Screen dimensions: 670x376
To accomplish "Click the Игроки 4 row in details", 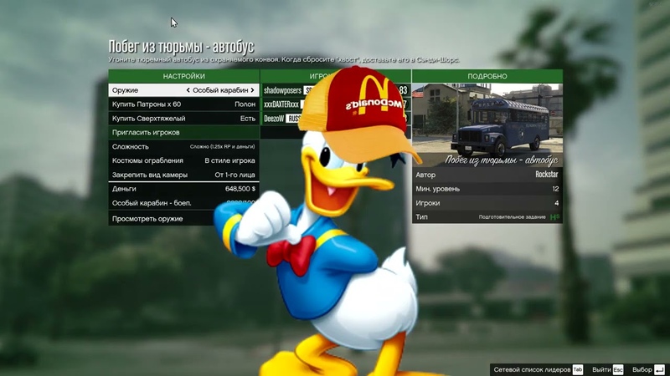I will [487, 203].
